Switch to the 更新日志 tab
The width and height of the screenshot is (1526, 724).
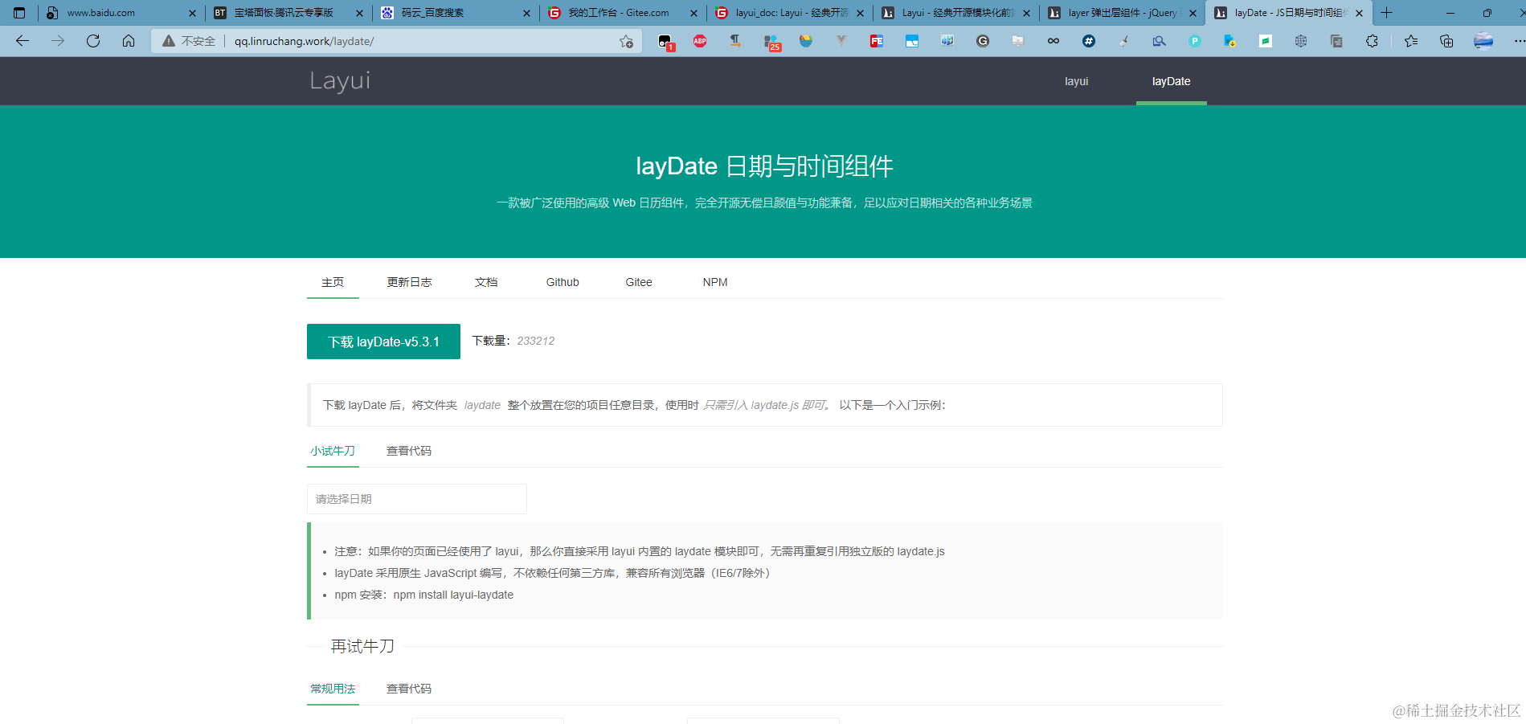point(409,282)
